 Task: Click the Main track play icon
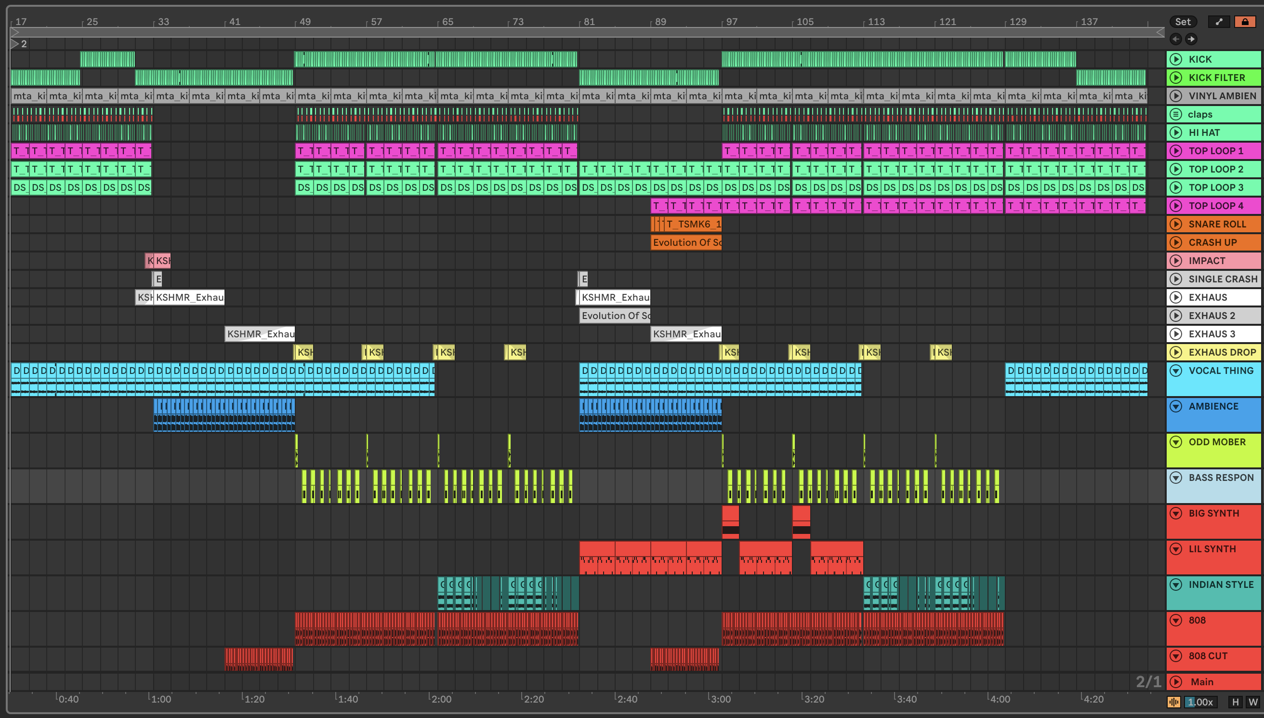[x=1176, y=681]
